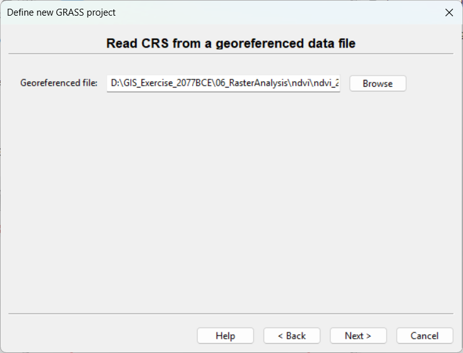This screenshot has height=353, width=463.
Task: Focus the Georeferenced file path field
Action: pyautogui.click(x=223, y=83)
